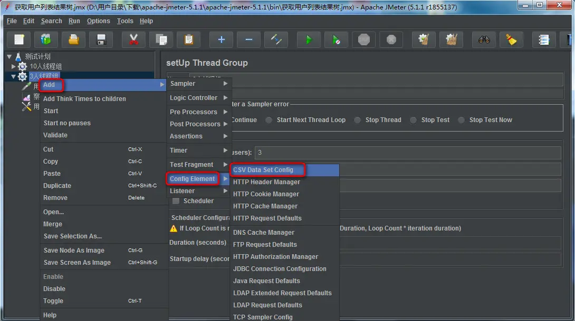This screenshot has width=575, height=321.
Task: Choose CSV Data Set Config
Action: (x=284, y=169)
